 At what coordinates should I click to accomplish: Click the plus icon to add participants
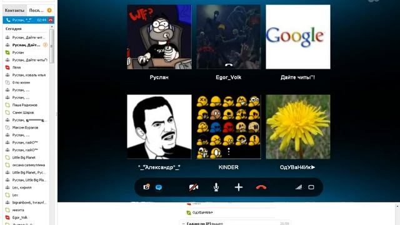tap(239, 187)
